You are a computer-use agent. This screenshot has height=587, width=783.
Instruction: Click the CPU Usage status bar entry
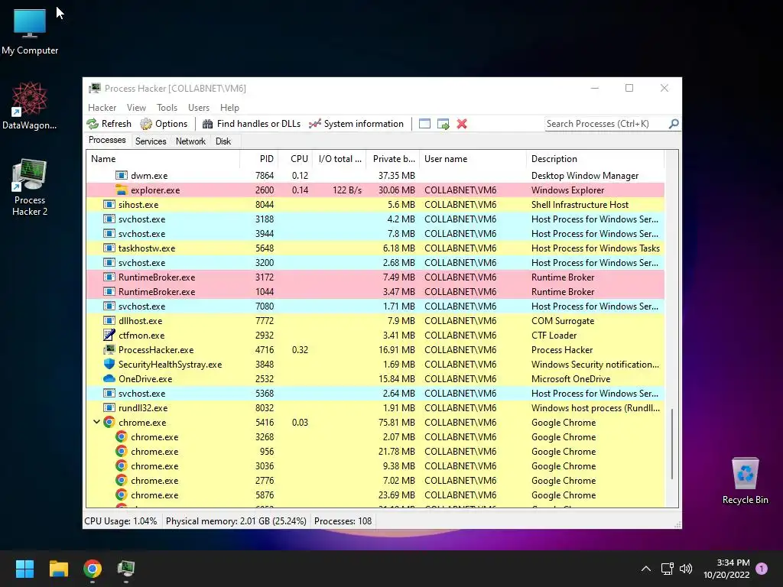click(x=121, y=521)
